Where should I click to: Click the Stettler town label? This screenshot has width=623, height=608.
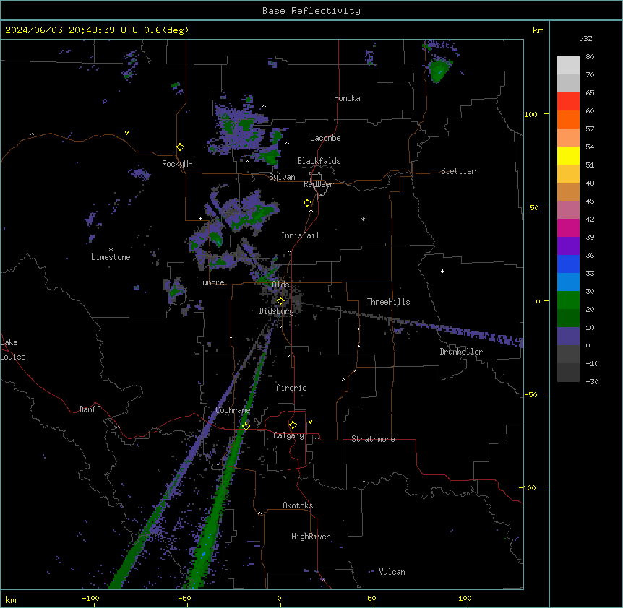(458, 171)
